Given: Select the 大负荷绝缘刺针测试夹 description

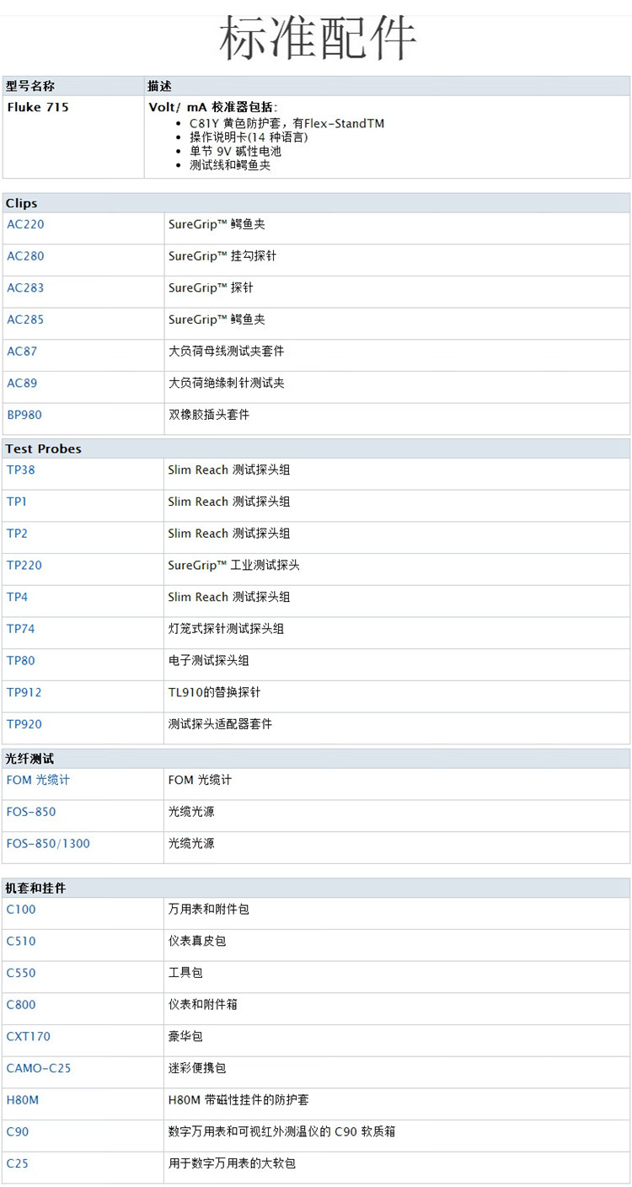Looking at the screenshot, I should [x=226, y=383].
